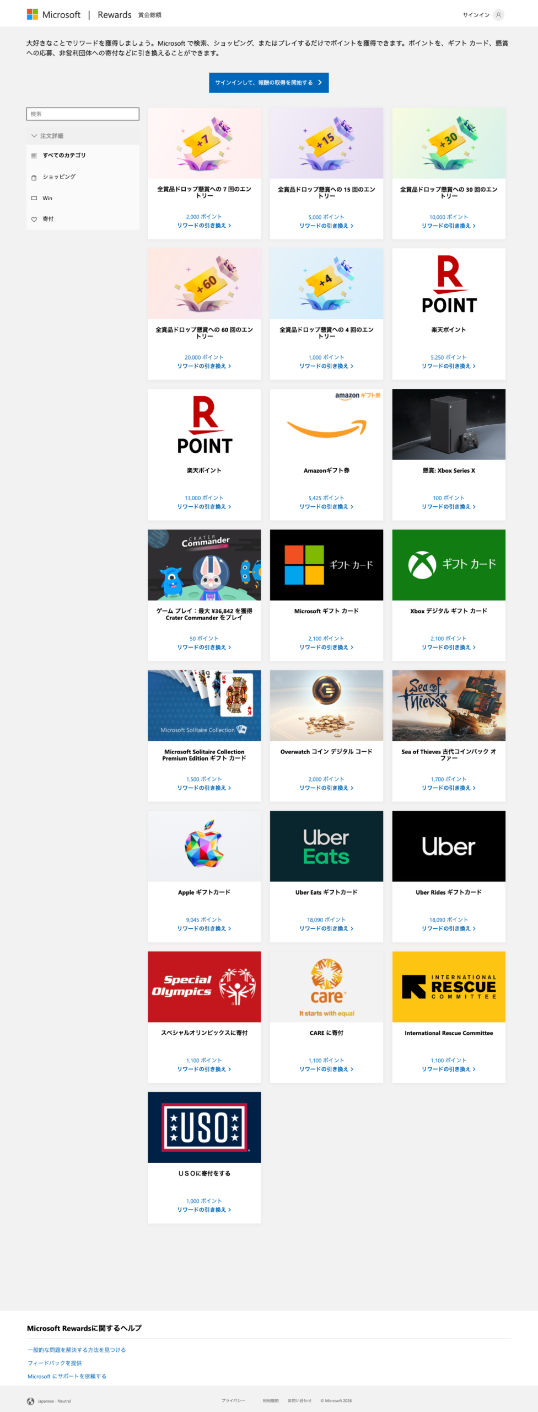Click the blue sign-in to start earning button
This screenshot has height=1412, width=538.
click(268, 83)
